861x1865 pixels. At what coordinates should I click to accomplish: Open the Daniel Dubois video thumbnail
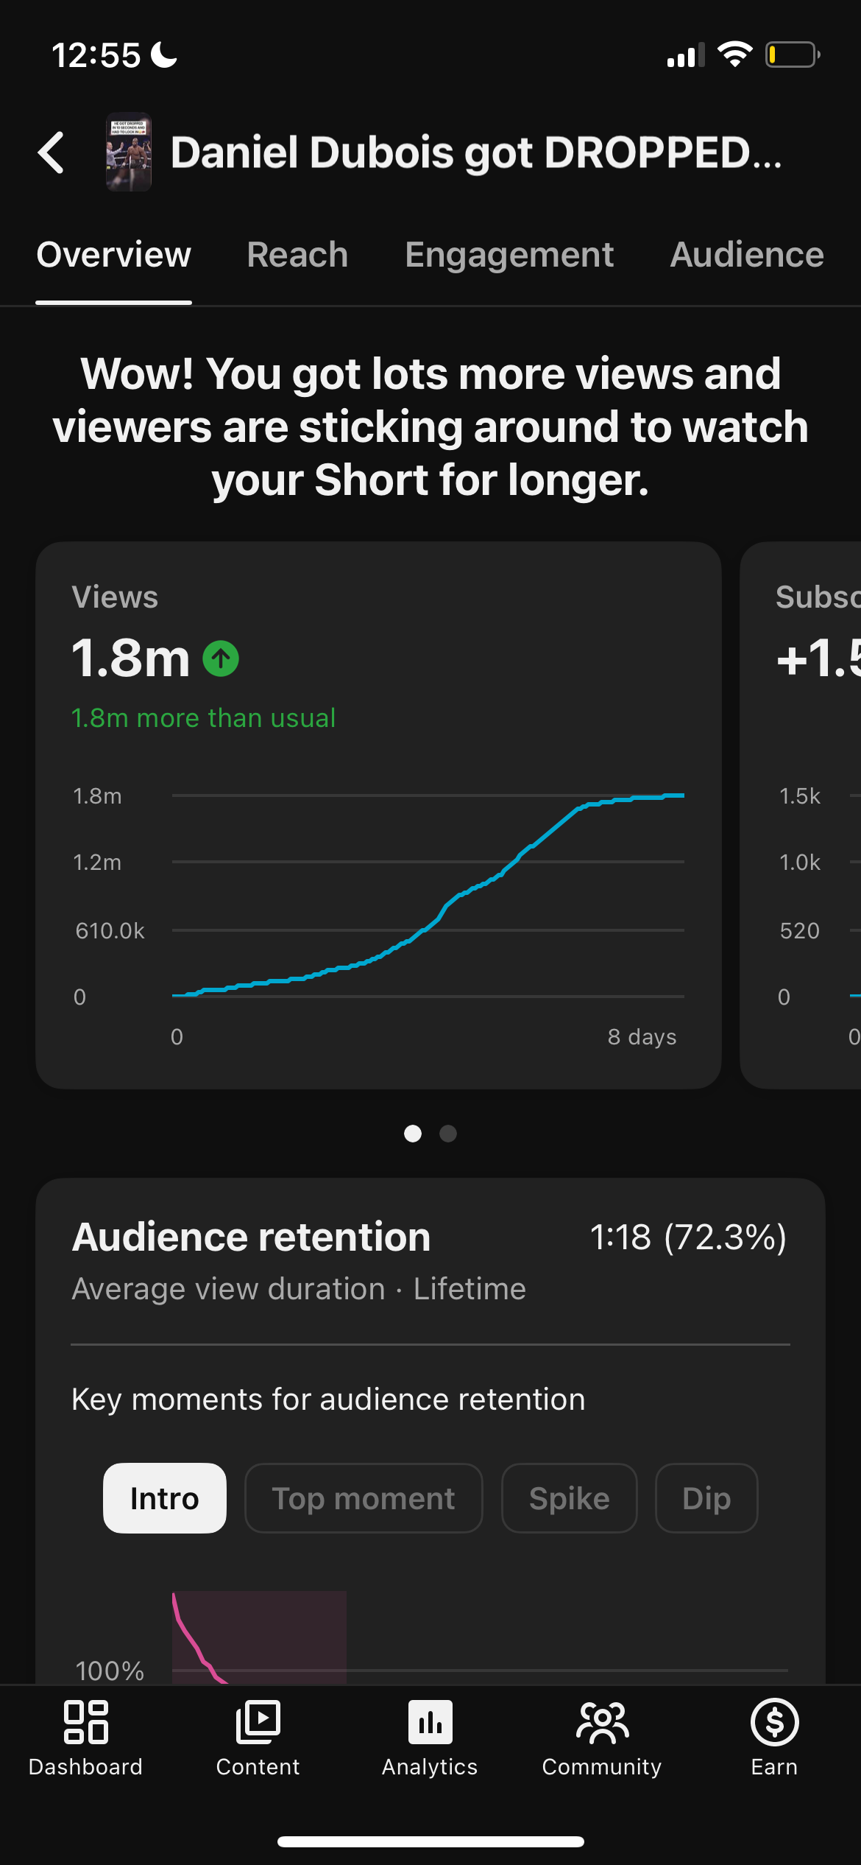(129, 152)
